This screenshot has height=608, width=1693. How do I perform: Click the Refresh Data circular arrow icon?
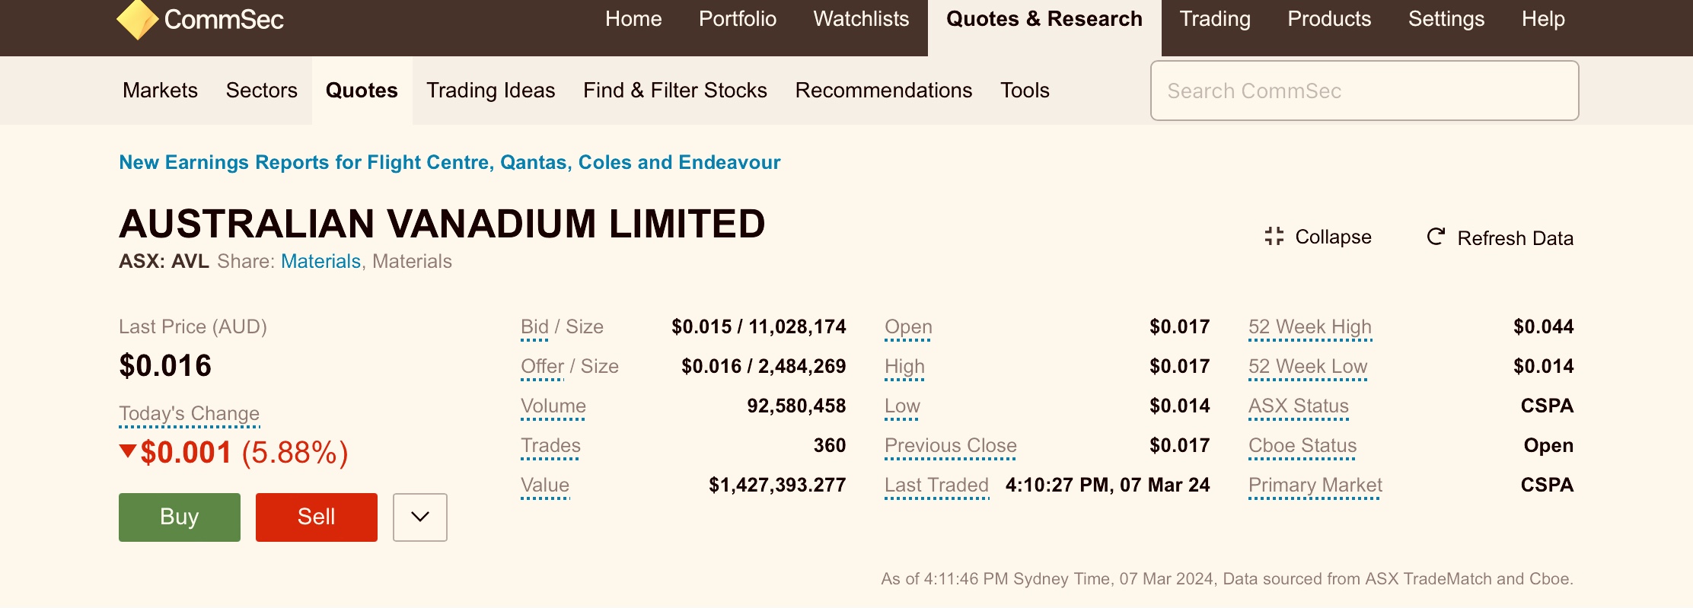point(1436,237)
